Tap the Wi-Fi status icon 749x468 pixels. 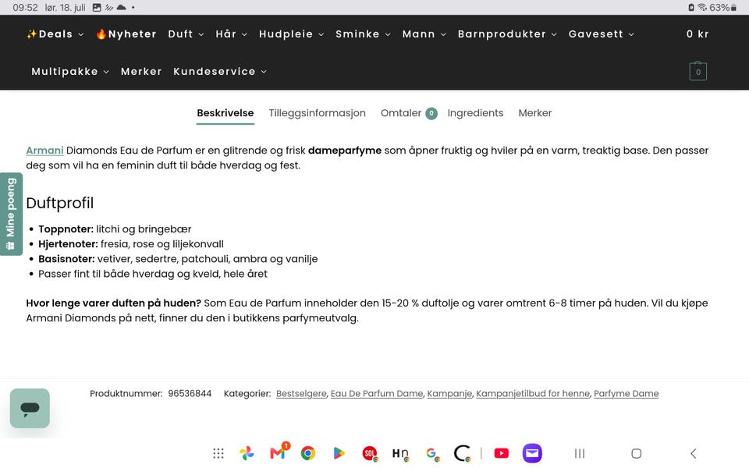[x=702, y=7]
